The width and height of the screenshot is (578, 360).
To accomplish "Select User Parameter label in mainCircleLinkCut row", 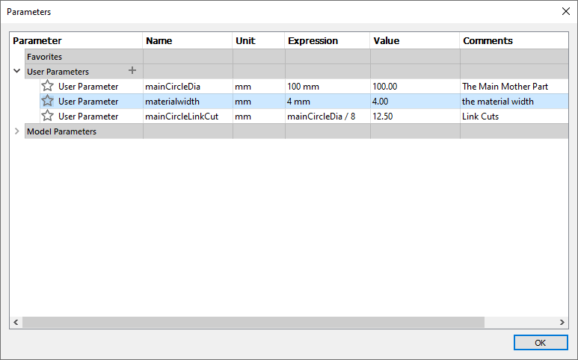I will pos(88,117).
